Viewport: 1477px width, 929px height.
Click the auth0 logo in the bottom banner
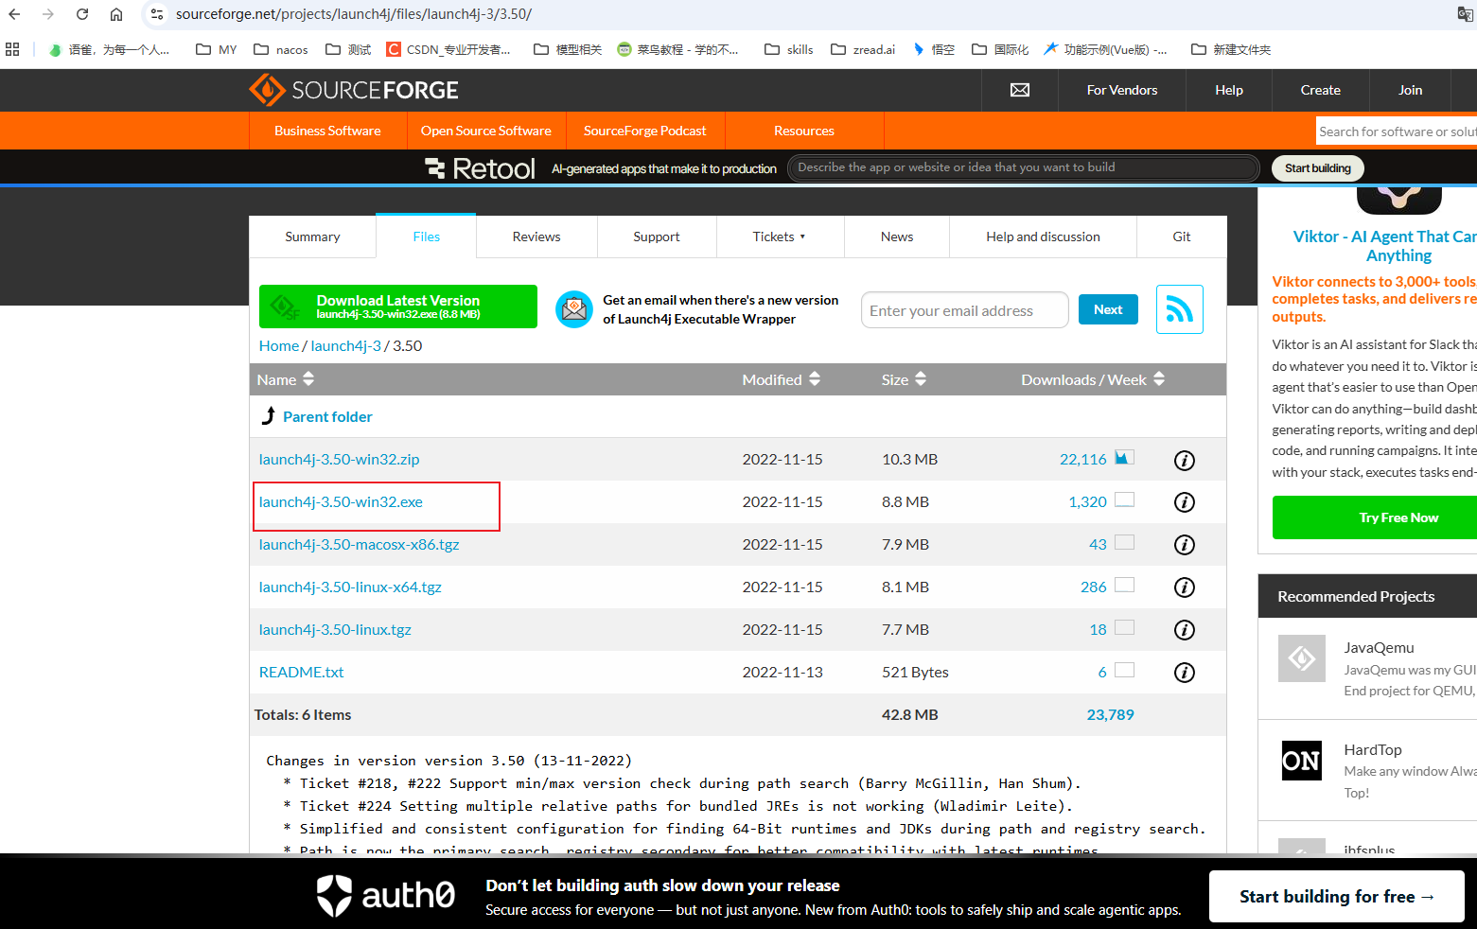click(385, 895)
